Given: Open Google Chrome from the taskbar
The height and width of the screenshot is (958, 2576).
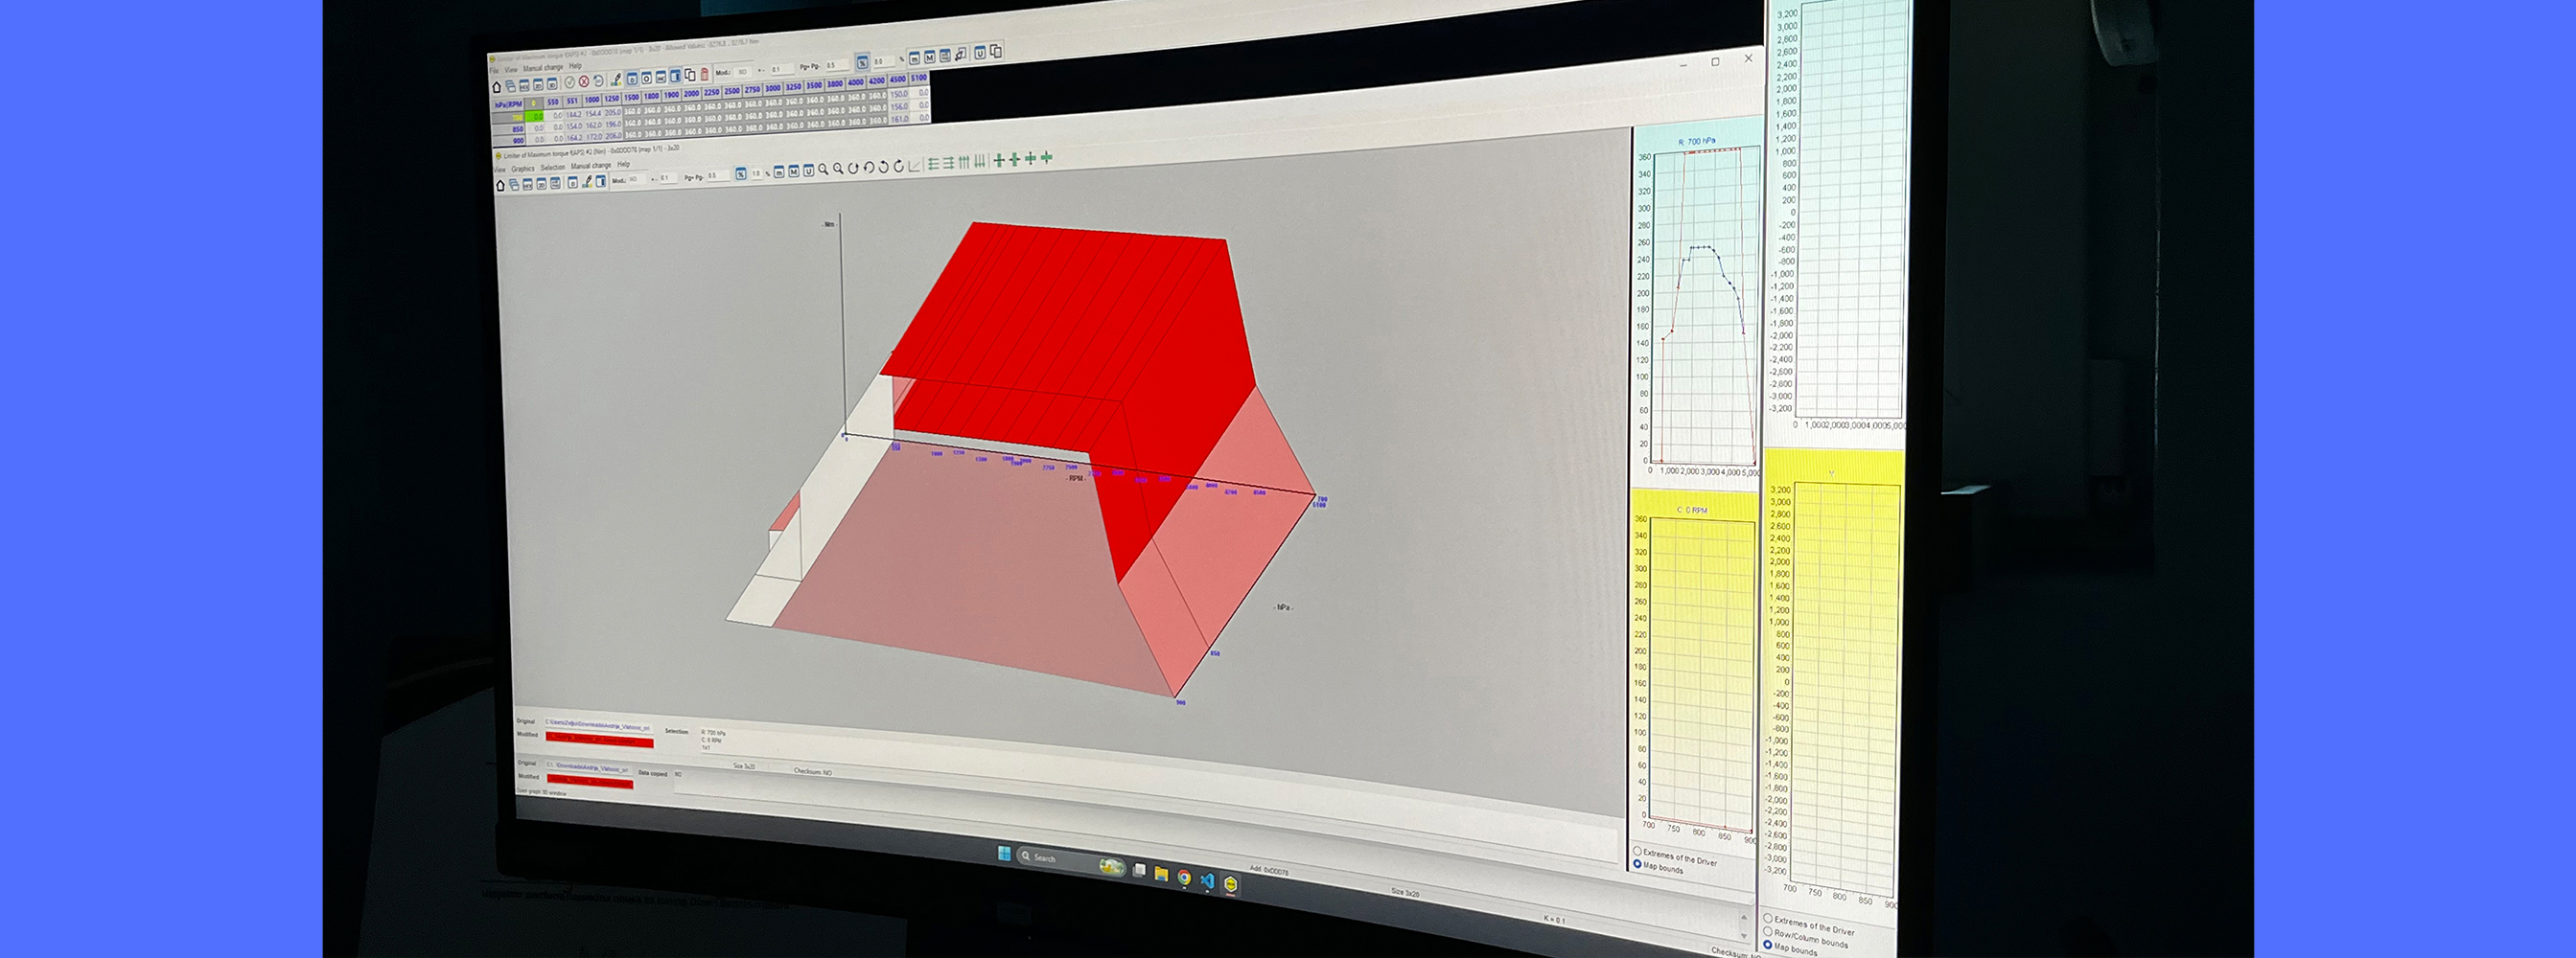Looking at the screenshot, I should (1184, 878).
